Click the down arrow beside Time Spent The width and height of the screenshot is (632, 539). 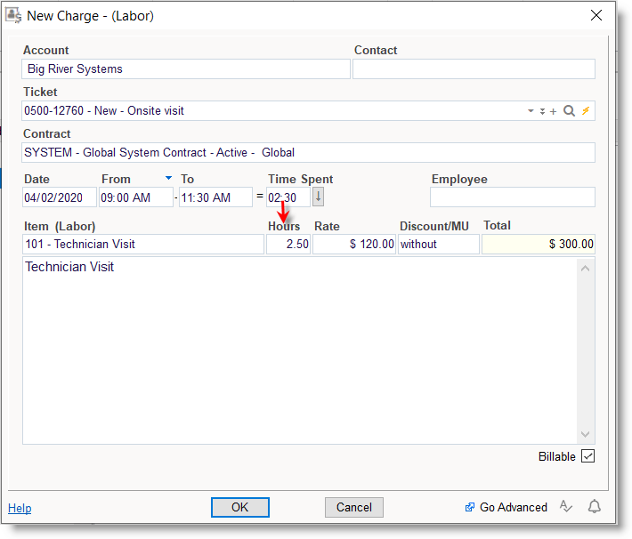pyautogui.click(x=318, y=197)
